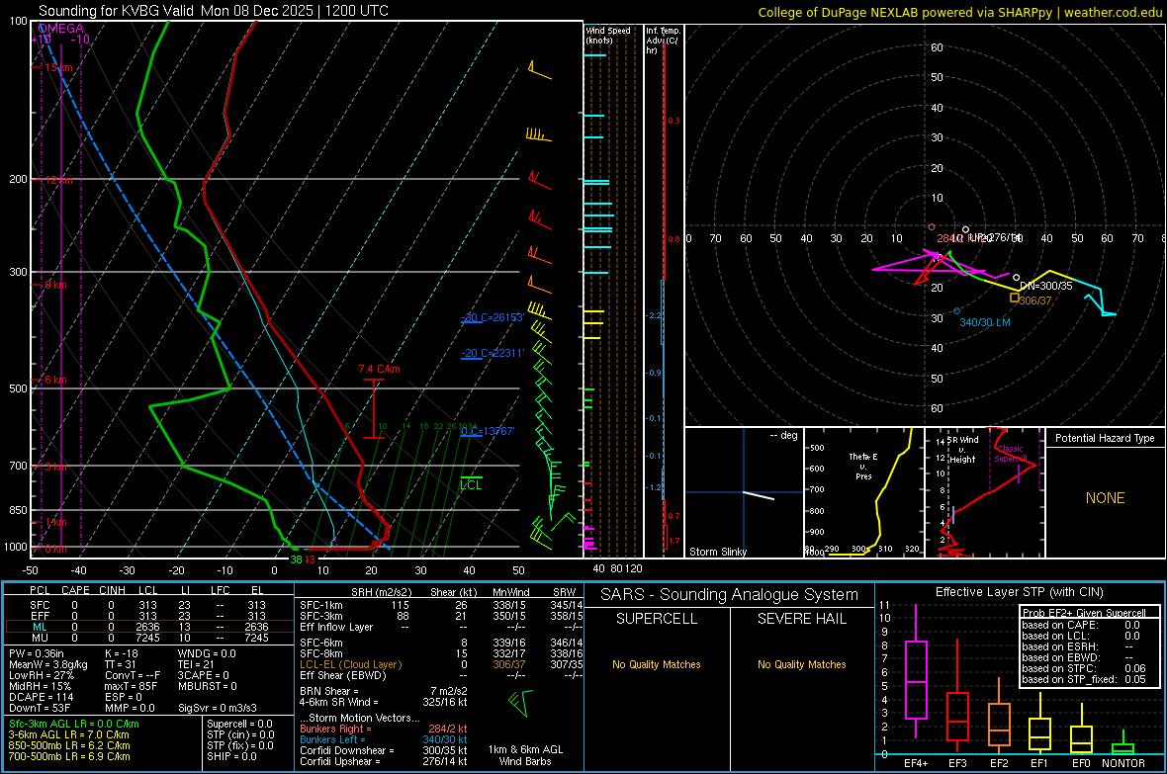Screen dimensions: 1167x774
Task: Click the "15 km" height marker
Action: tap(58, 68)
